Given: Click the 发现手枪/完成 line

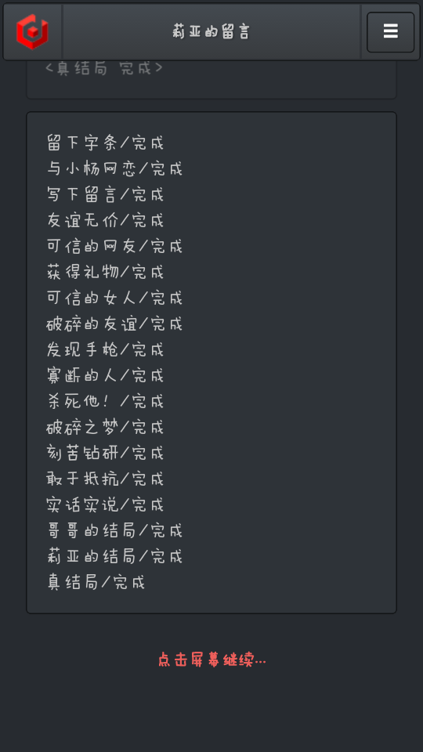Looking at the screenshot, I should [105, 349].
